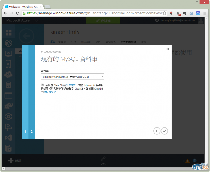Open Visual Studio Online icon in sidebar

pos(8,138)
